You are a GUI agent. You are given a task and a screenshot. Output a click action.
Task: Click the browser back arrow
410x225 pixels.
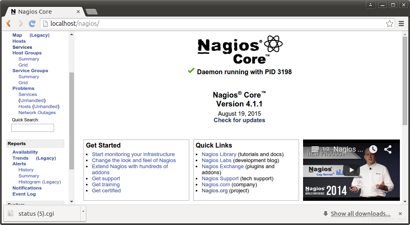pyautogui.click(x=8, y=23)
